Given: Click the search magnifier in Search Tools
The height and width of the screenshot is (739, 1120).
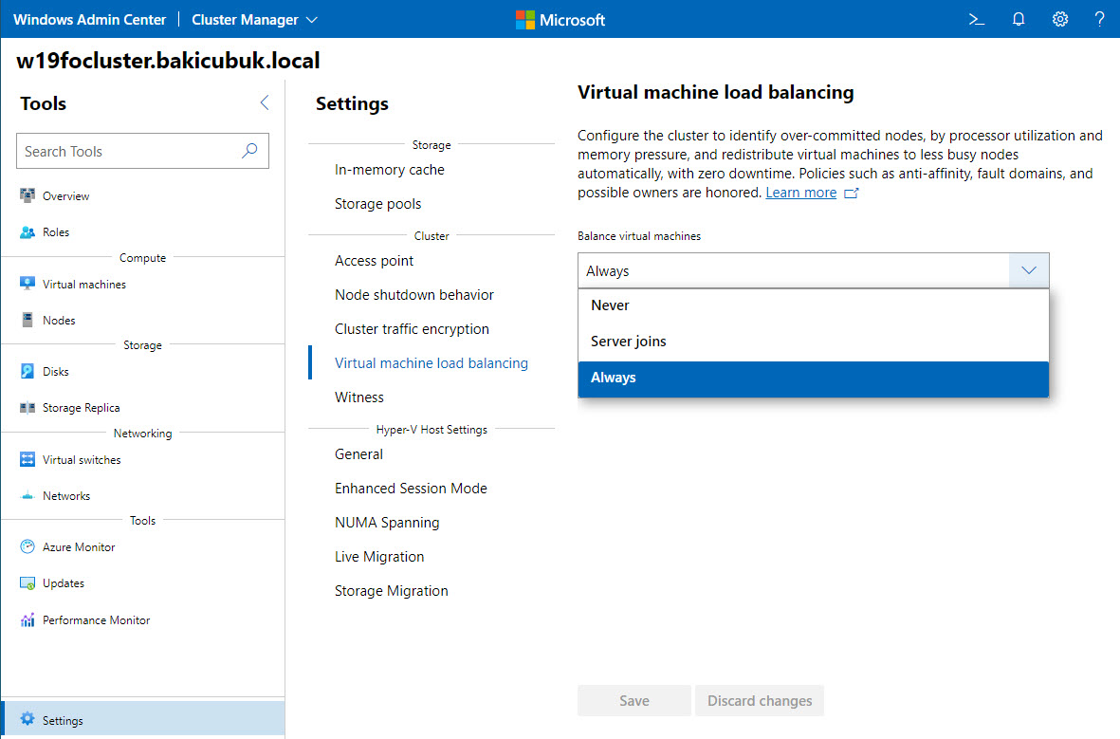Looking at the screenshot, I should (x=249, y=151).
